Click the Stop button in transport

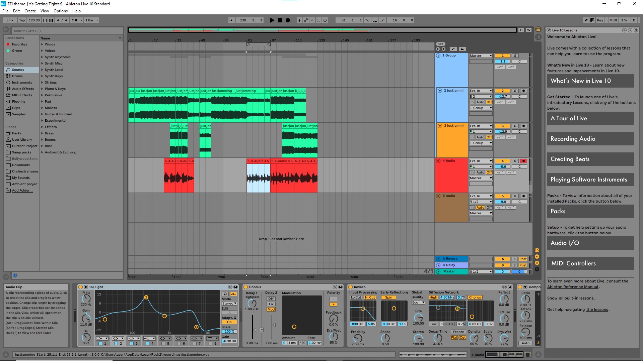[280, 20]
